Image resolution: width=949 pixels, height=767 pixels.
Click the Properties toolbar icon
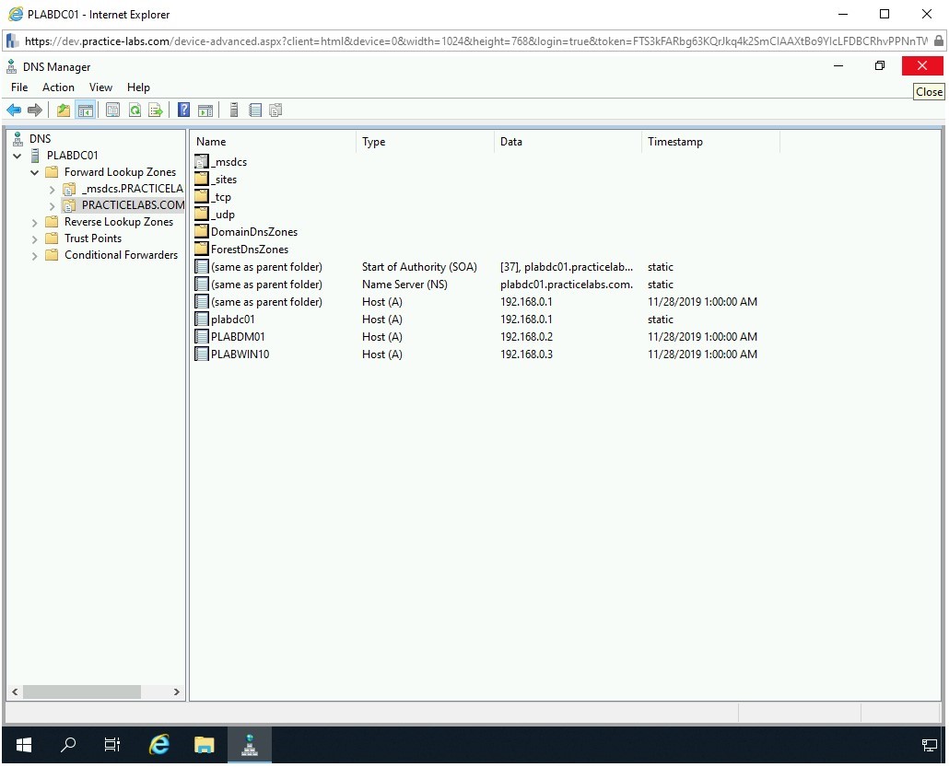click(112, 110)
